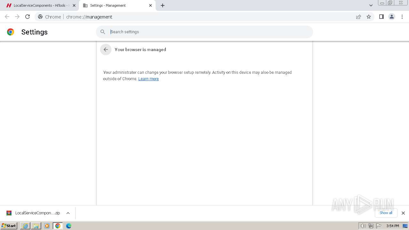Click the Chrome taskbar icon

click(x=58, y=226)
